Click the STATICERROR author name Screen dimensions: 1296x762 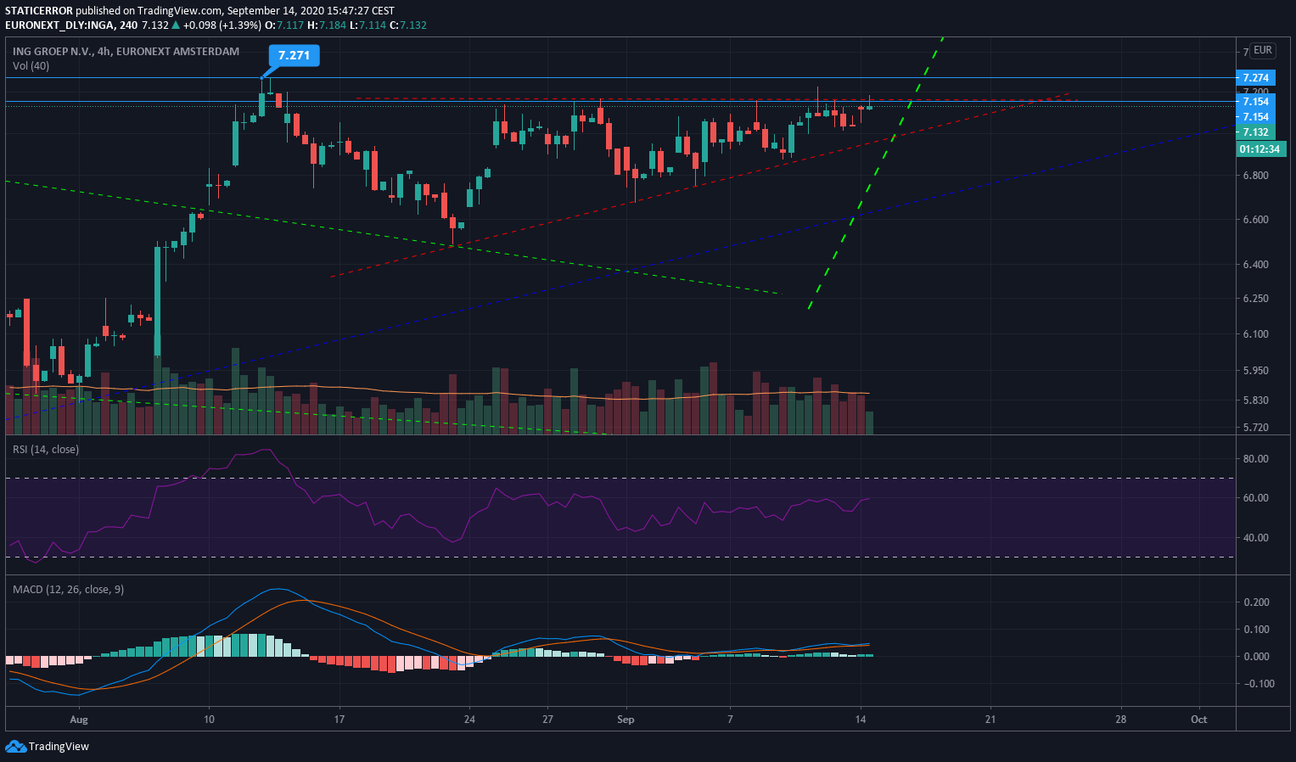[x=39, y=11]
